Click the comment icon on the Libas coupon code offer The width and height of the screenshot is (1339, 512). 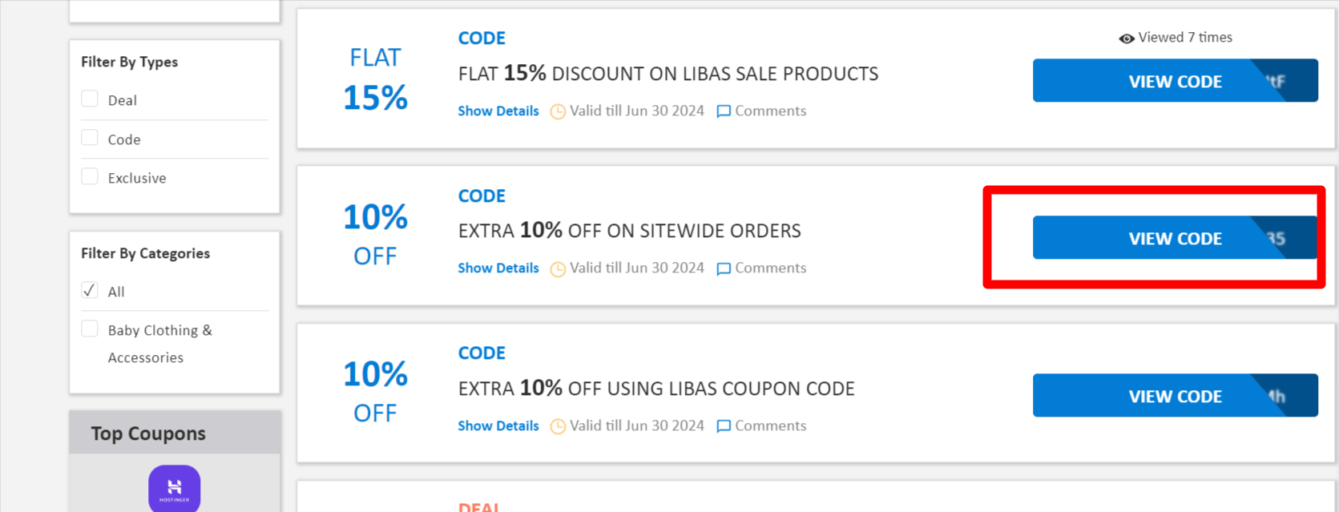tap(724, 426)
